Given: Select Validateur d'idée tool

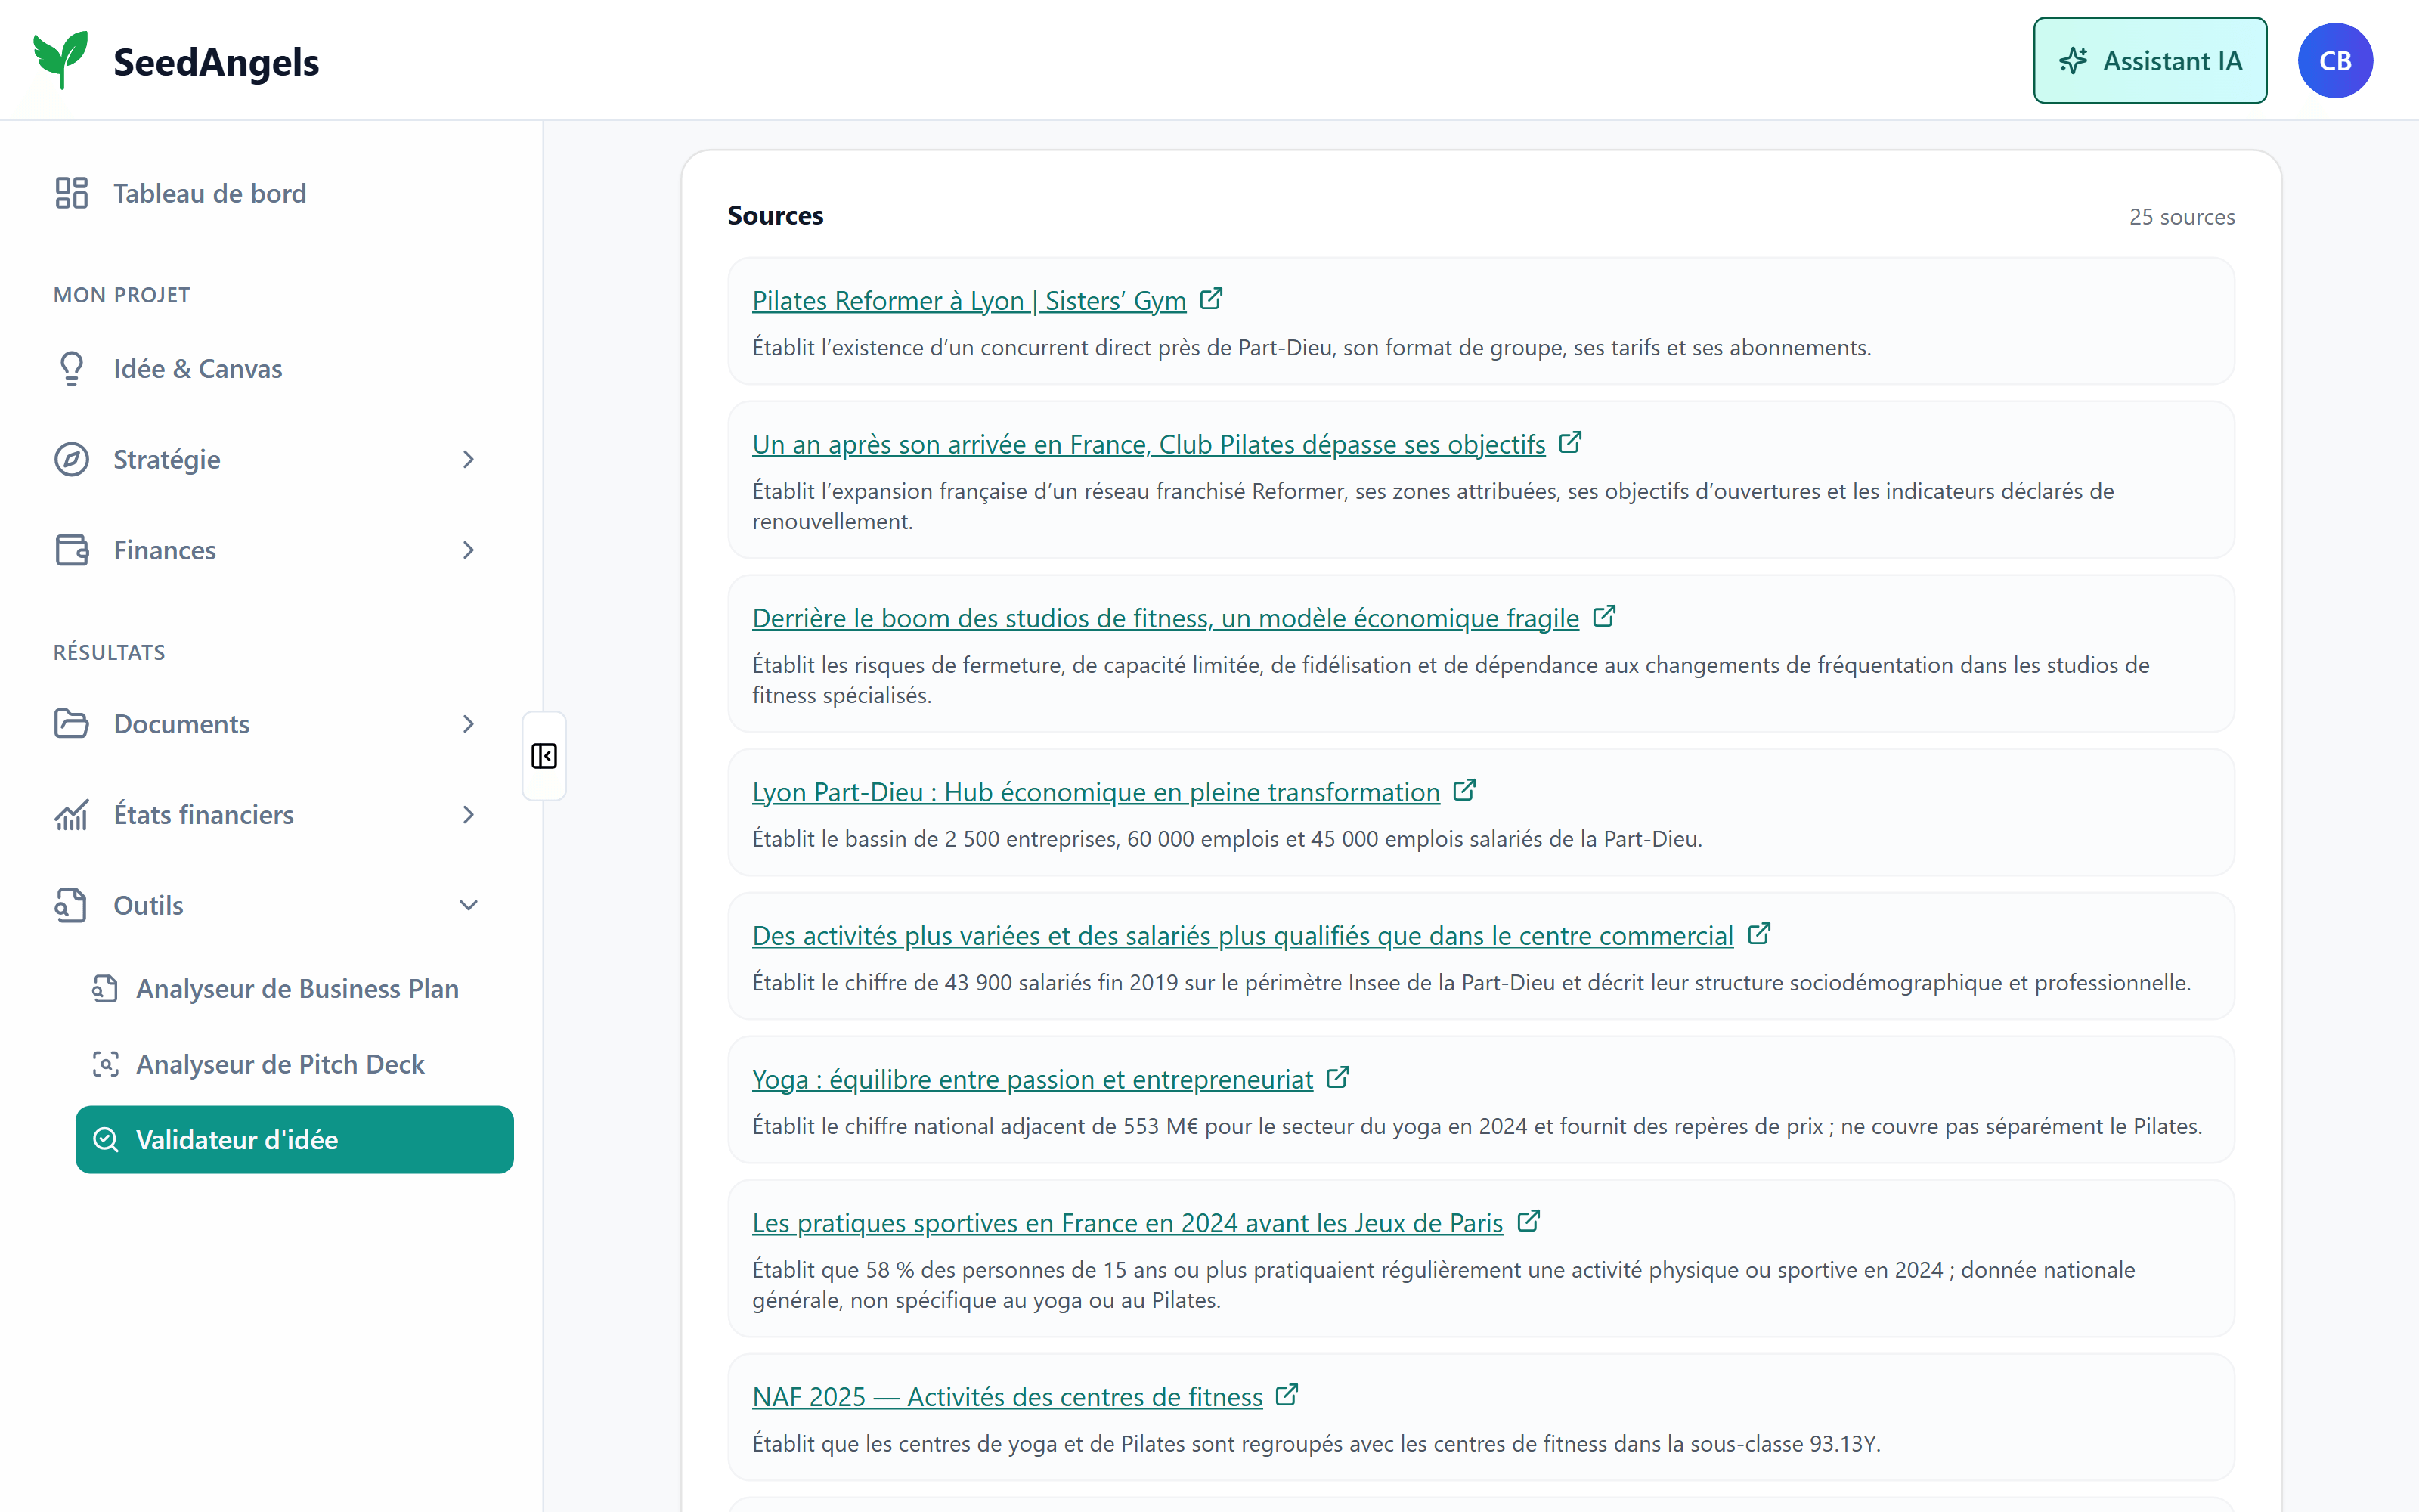Looking at the screenshot, I should (295, 1140).
